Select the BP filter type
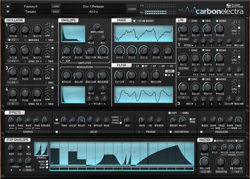The width and height of the screenshot is (250, 179). (142, 66)
